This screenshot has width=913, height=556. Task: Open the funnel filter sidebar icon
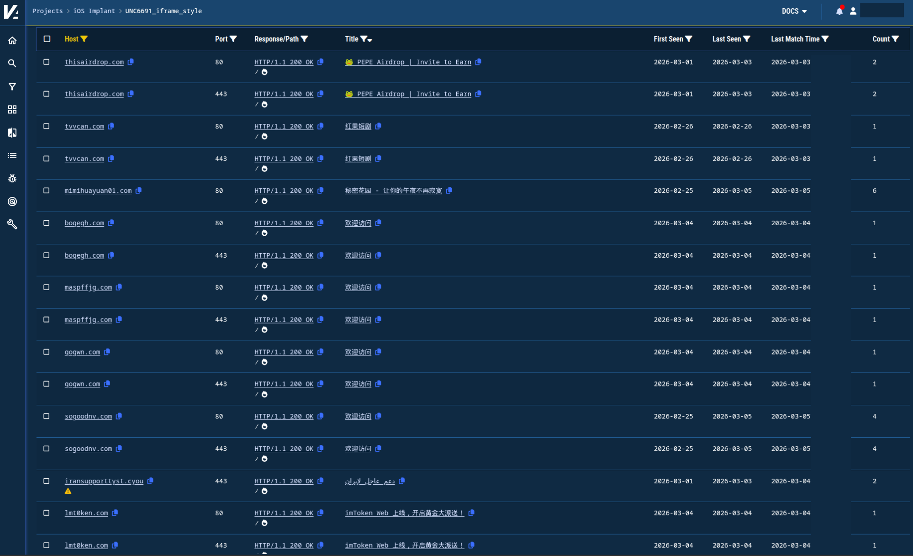pyautogui.click(x=12, y=86)
